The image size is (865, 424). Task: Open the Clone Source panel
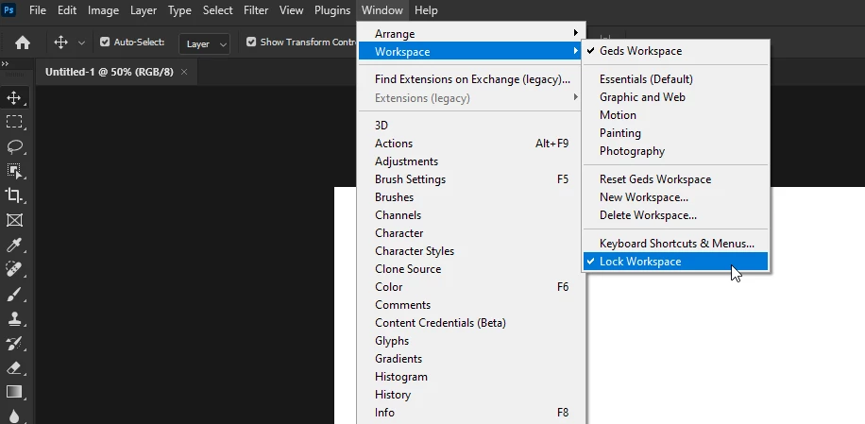[x=471, y=269]
